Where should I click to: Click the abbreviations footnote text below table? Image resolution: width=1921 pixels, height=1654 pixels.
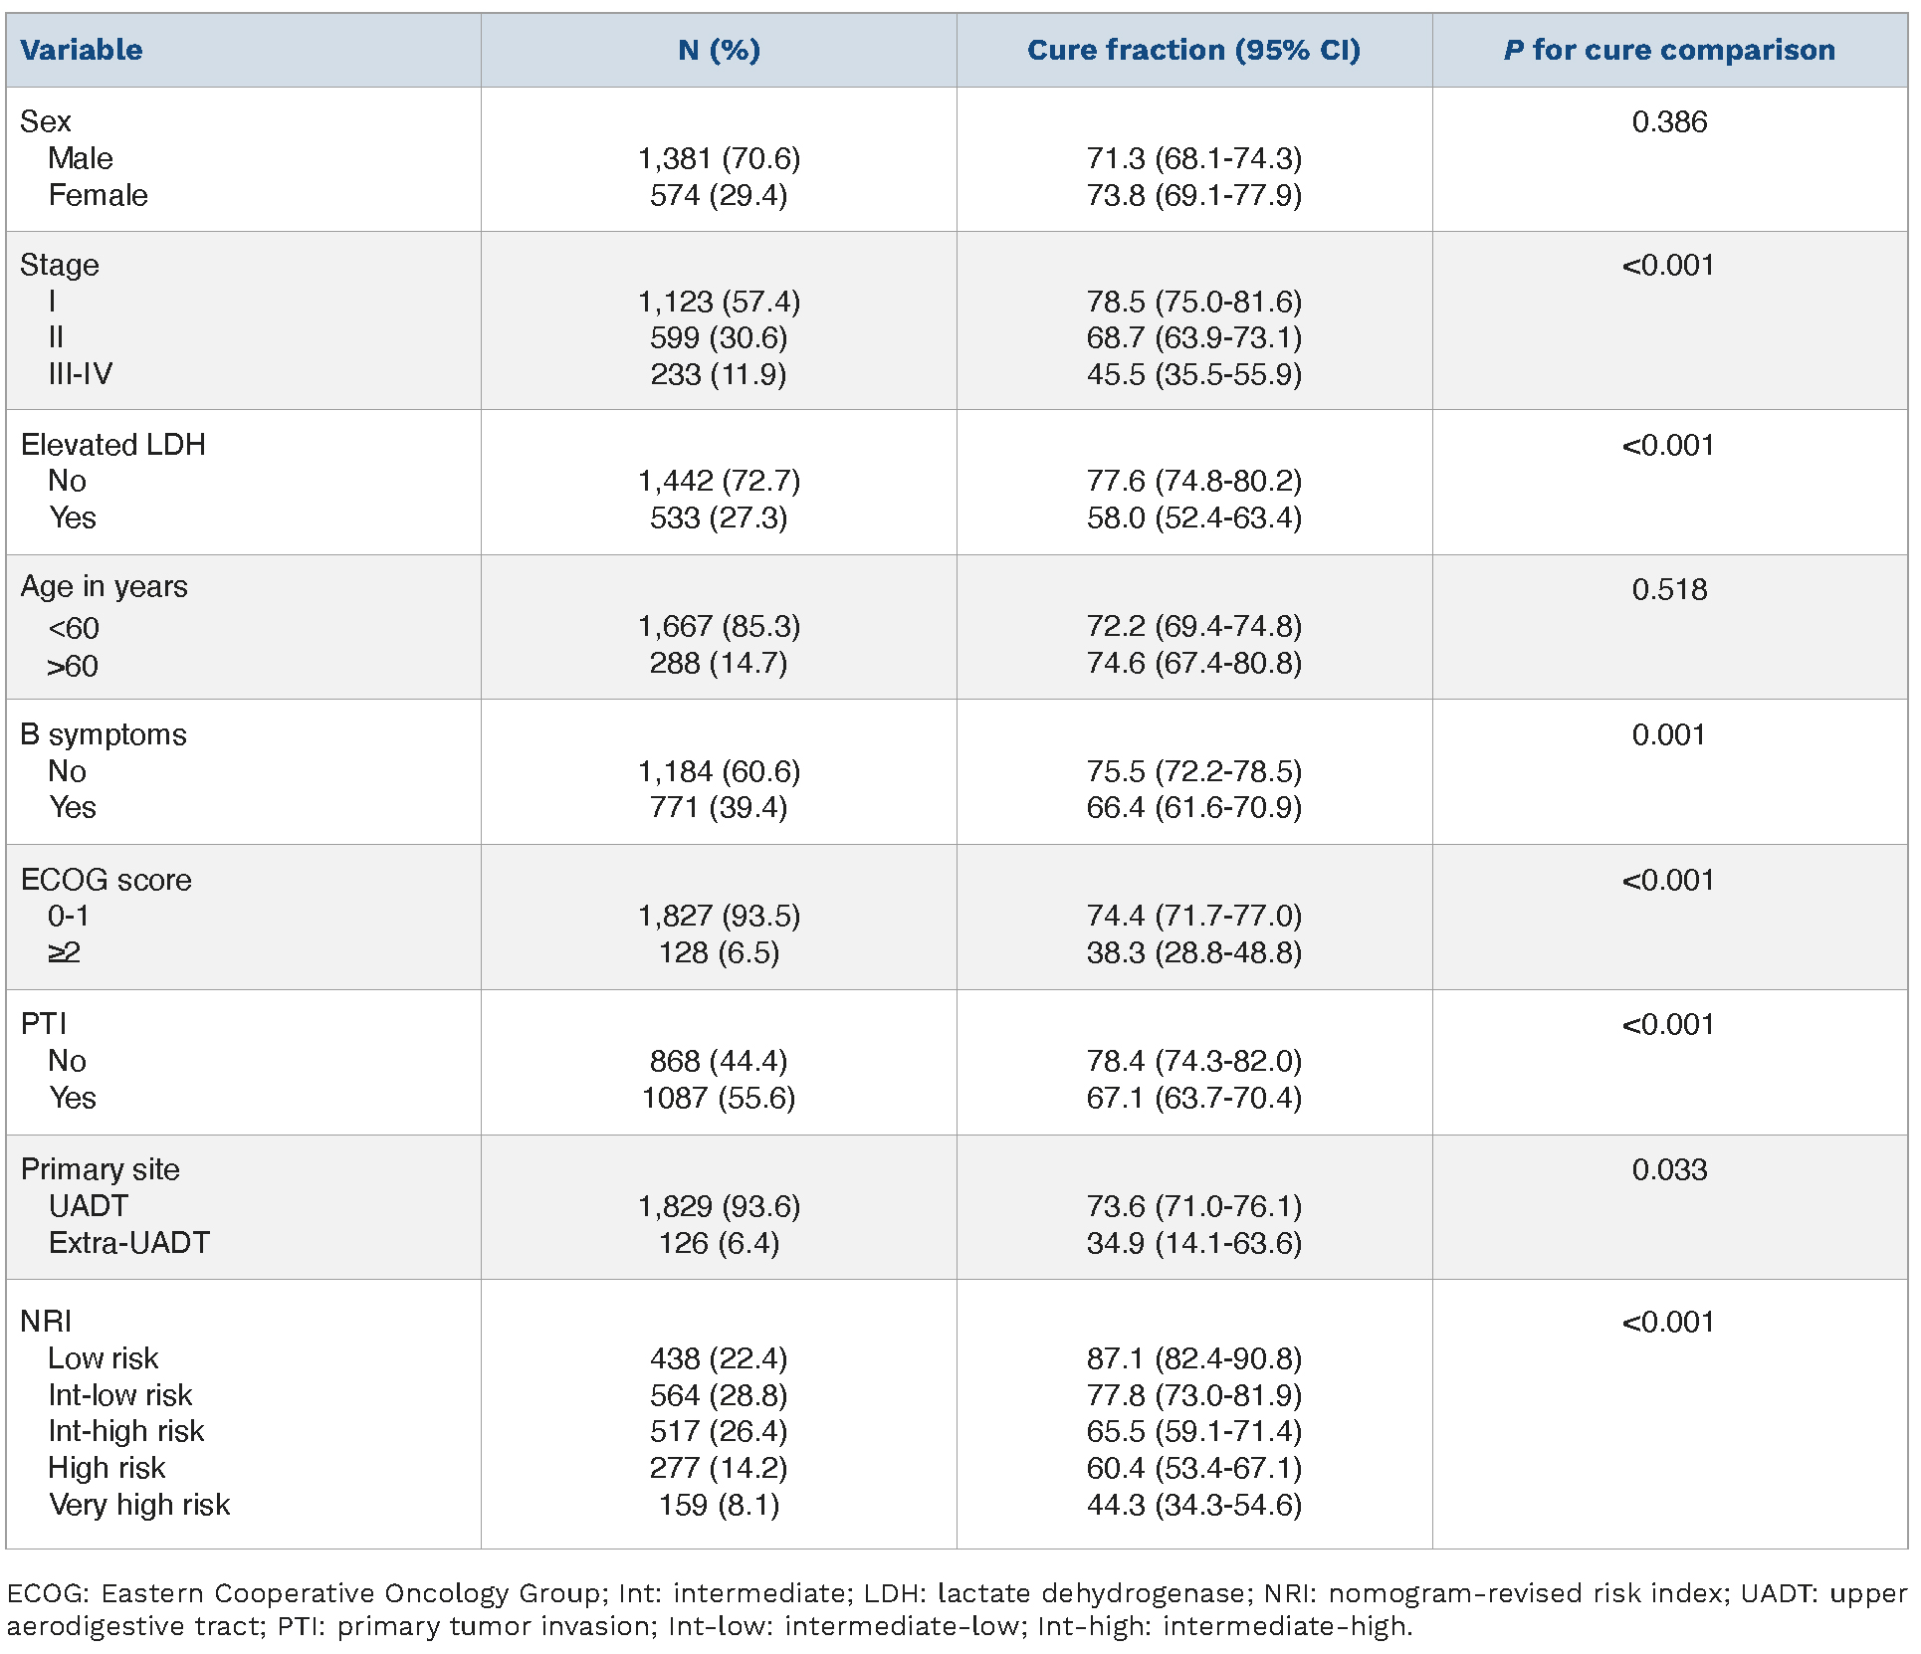956,1609
